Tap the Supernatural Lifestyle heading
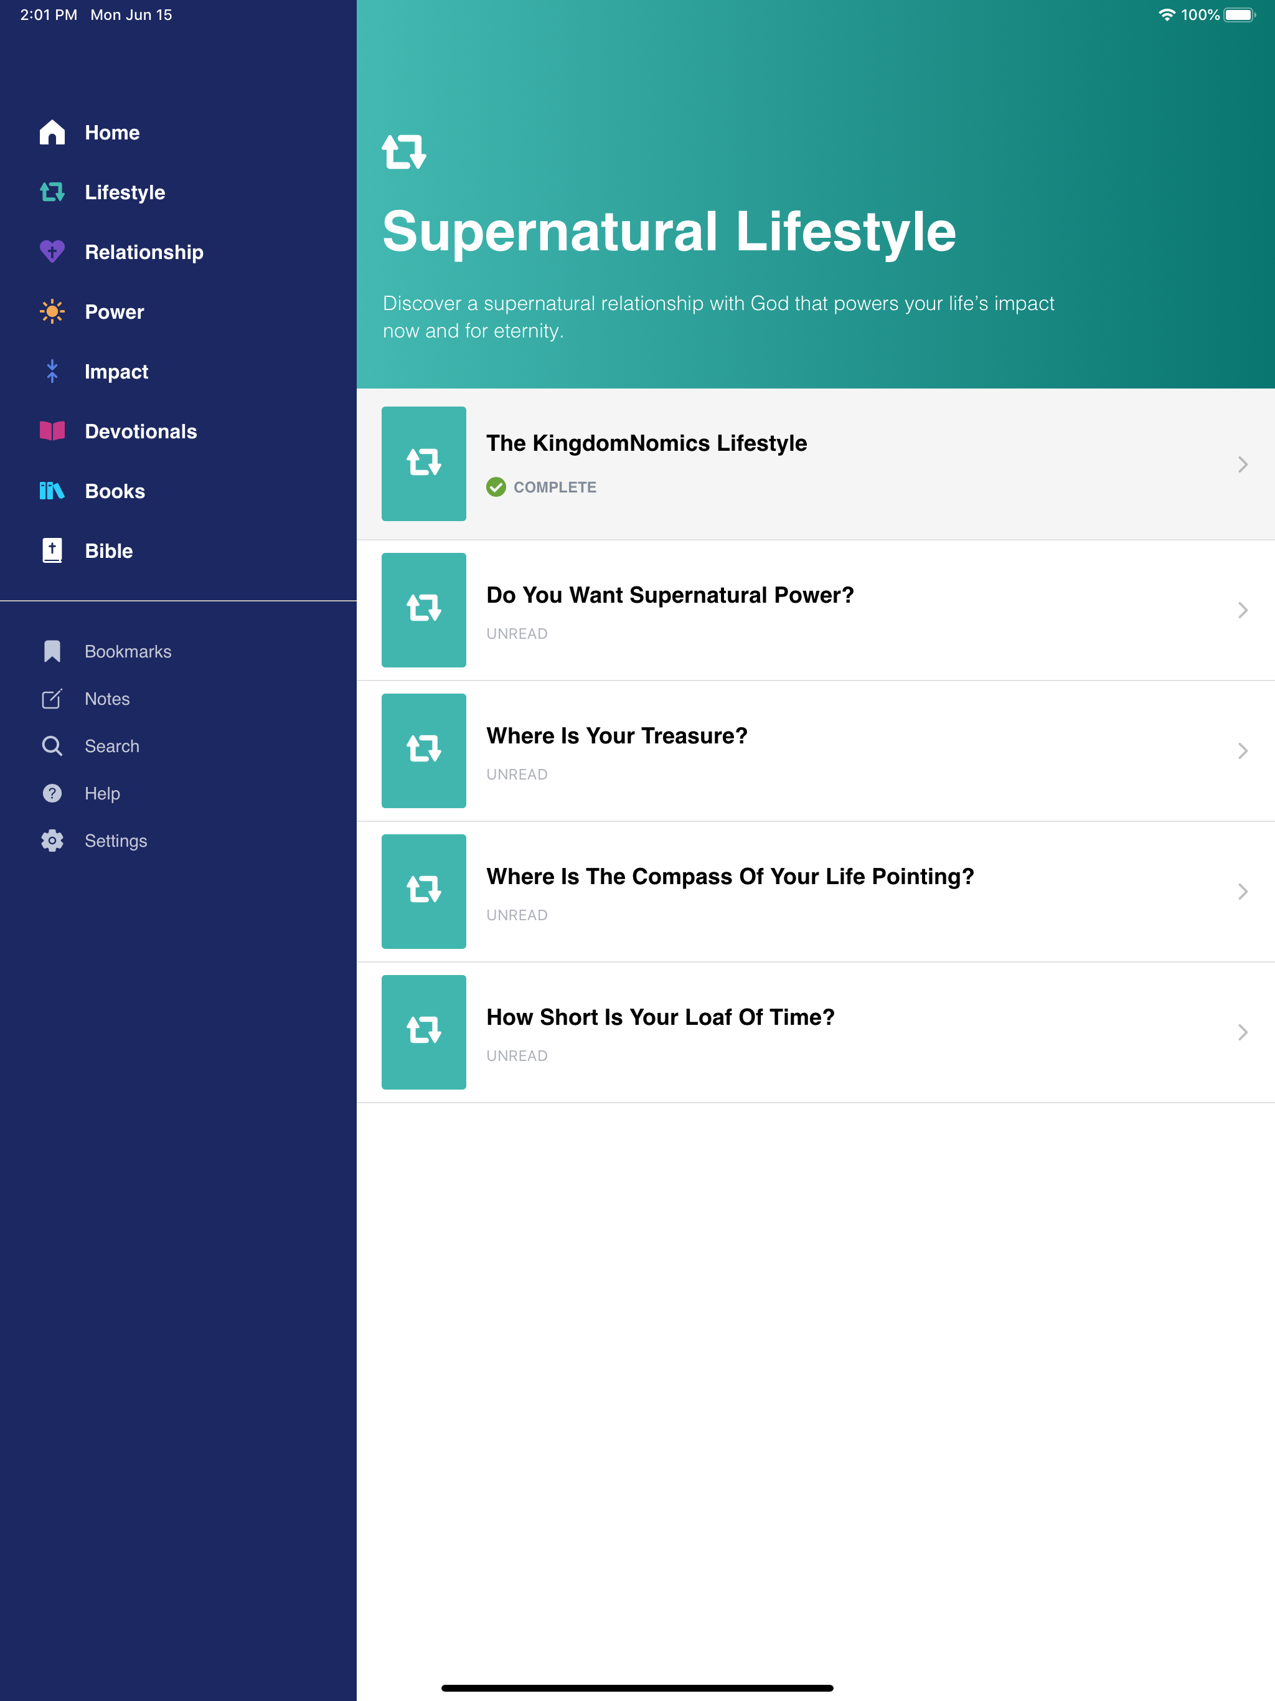The image size is (1275, 1701). 669,232
